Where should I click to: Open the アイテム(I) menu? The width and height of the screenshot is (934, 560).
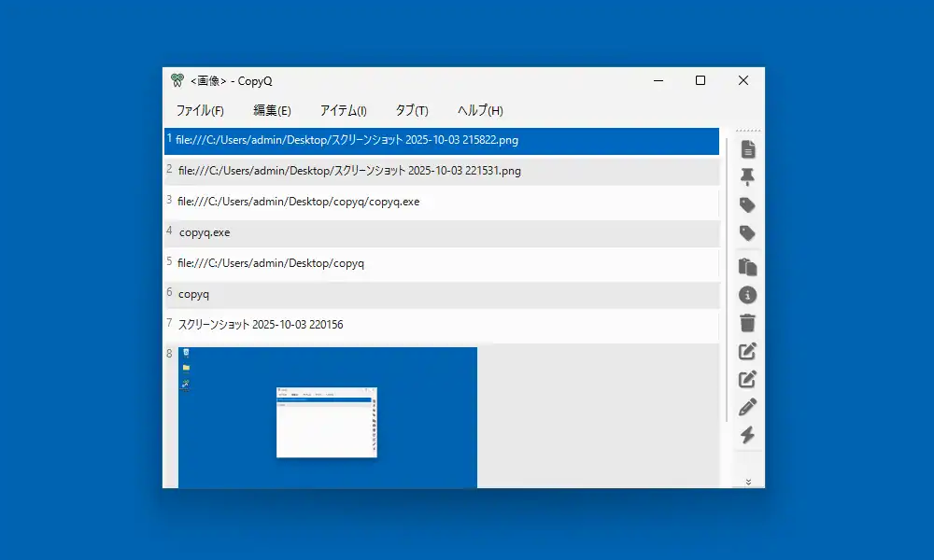[x=343, y=110]
